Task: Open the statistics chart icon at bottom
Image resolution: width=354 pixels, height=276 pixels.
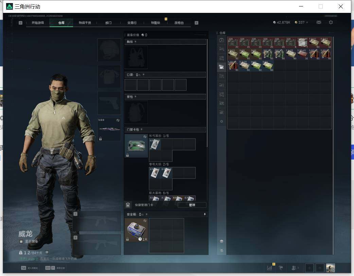Action: tap(269, 268)
